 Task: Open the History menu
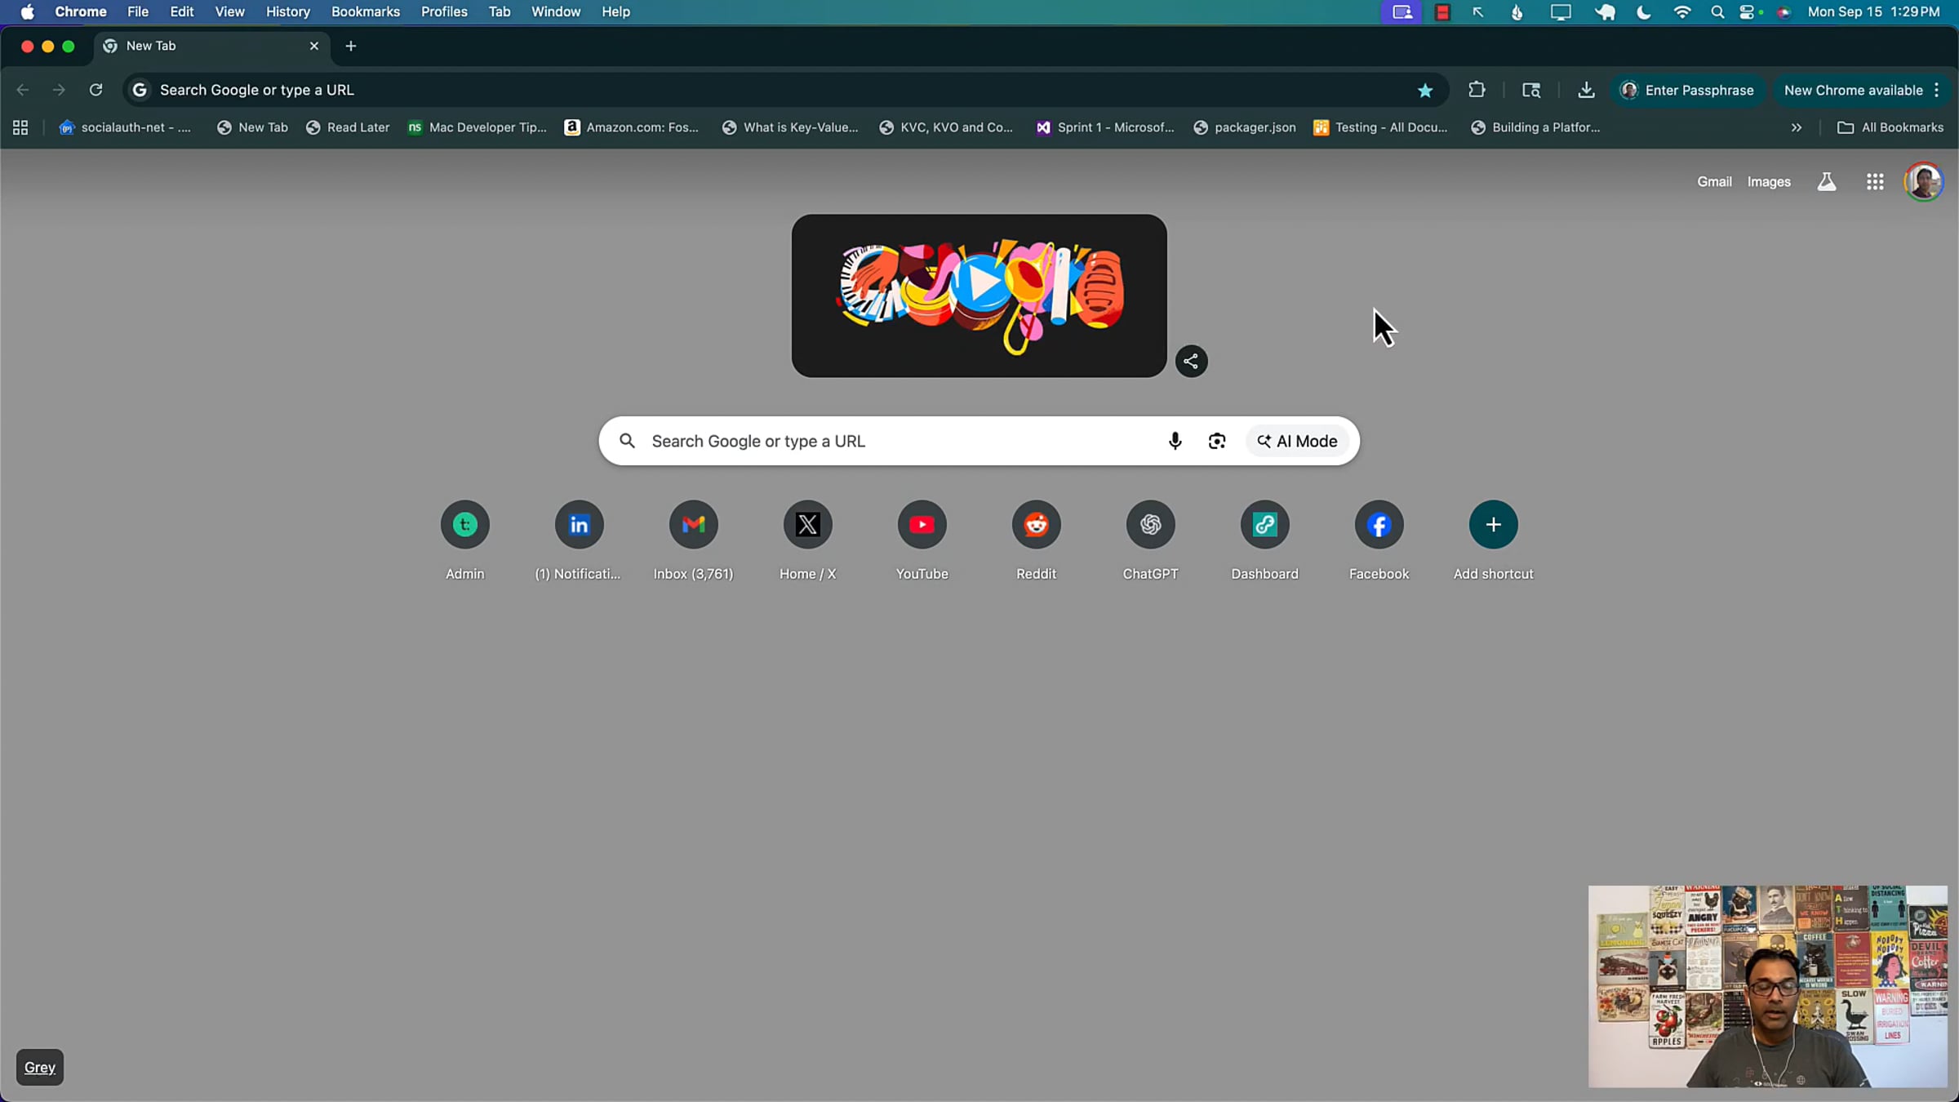pos(288,11)
